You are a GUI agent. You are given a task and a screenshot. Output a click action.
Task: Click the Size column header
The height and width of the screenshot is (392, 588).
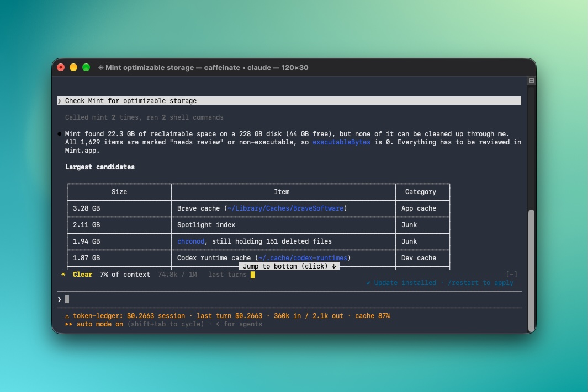119,192
